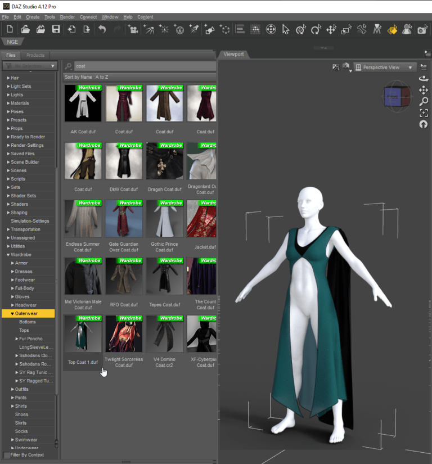Open the Window menu
Screen dimensions: 432x464
point(110,17)
